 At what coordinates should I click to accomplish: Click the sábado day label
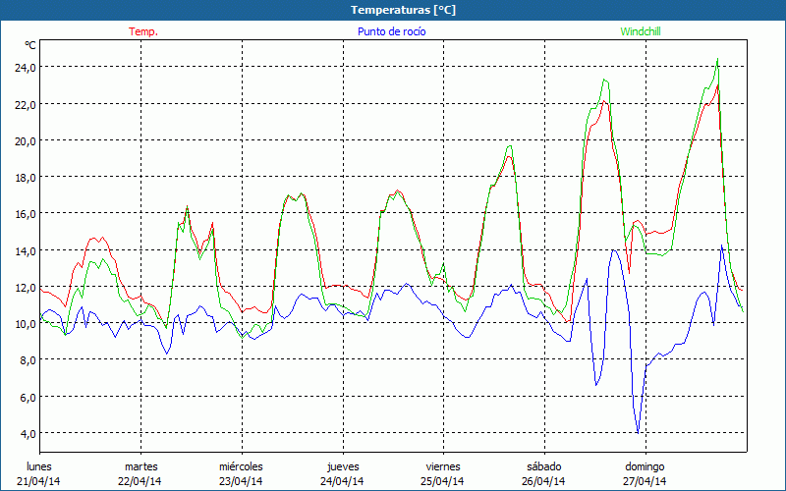543,466
